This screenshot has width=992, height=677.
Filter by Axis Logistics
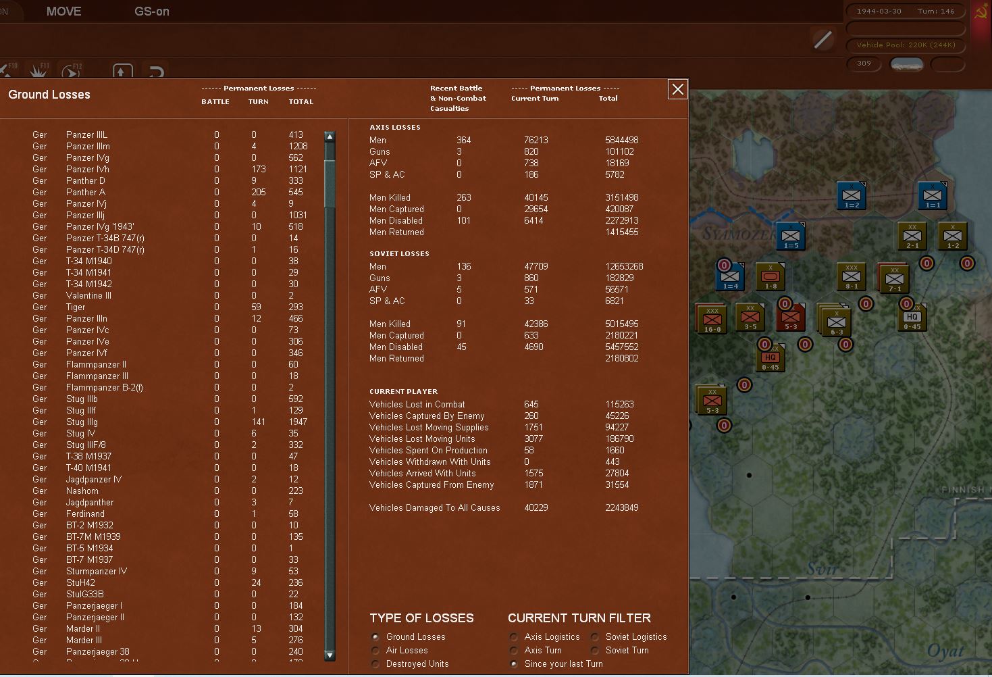tap(514, 637)
